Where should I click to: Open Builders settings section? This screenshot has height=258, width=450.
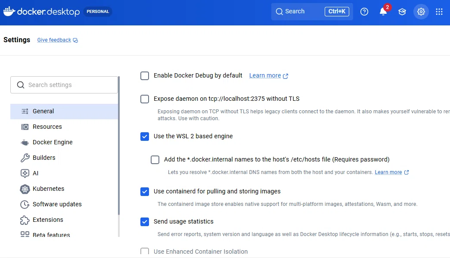64,158
